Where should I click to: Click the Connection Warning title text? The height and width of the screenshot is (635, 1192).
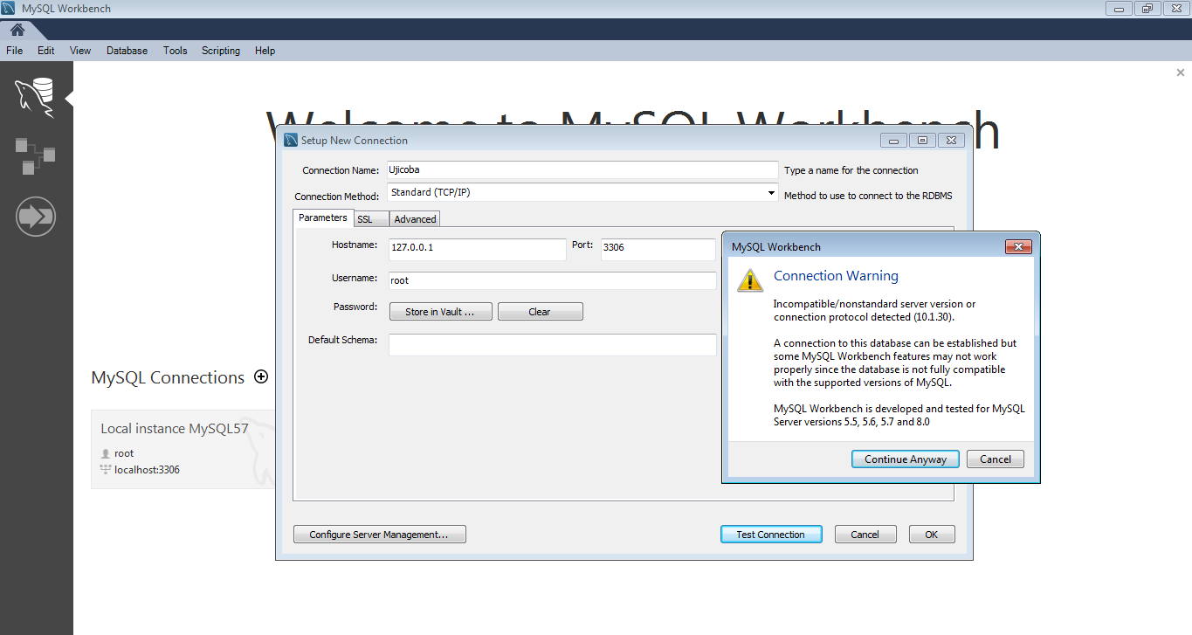pyautogui.click(x=836, y=276)
